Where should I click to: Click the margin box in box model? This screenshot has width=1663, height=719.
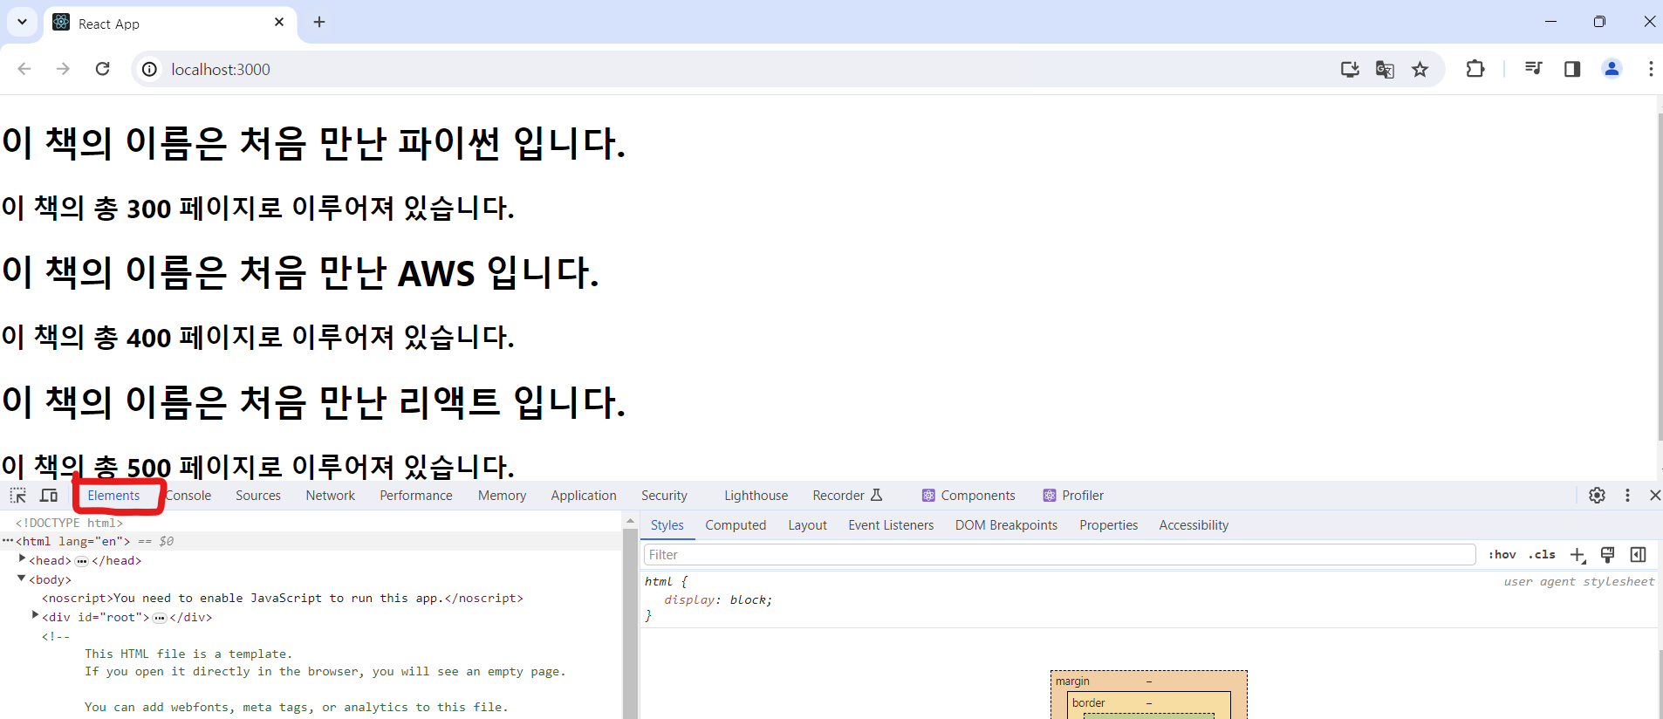coord(1073,681)
